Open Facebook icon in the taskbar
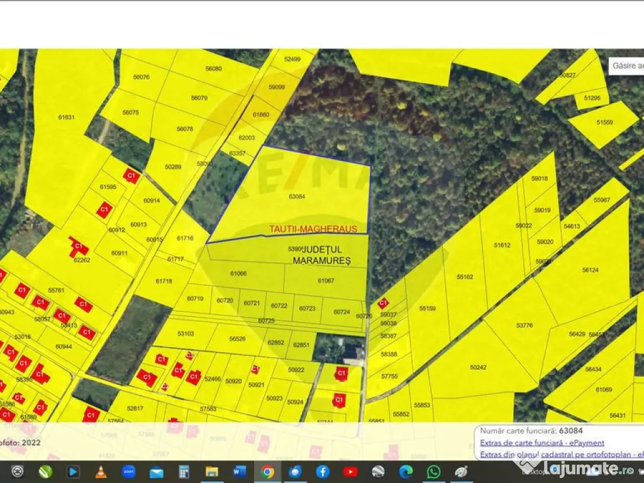This screenshot has height=483, width=644. point(323,472)
